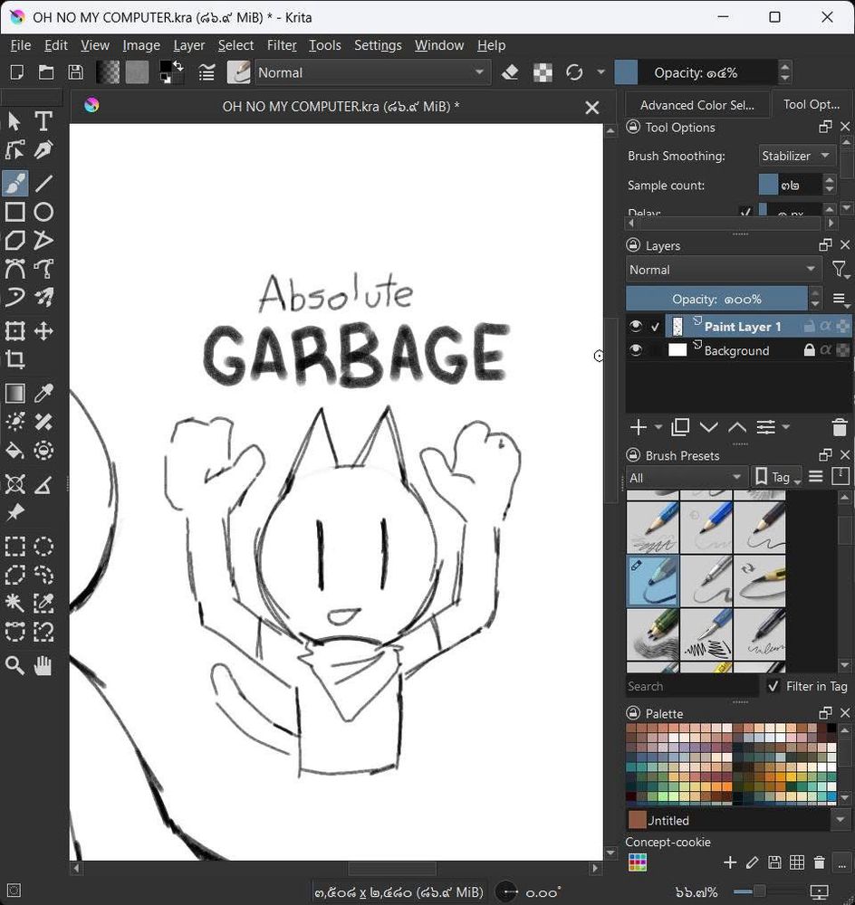Open the Settings menu
The height and width of the screenshot is (905, 855).
(378, 45)
